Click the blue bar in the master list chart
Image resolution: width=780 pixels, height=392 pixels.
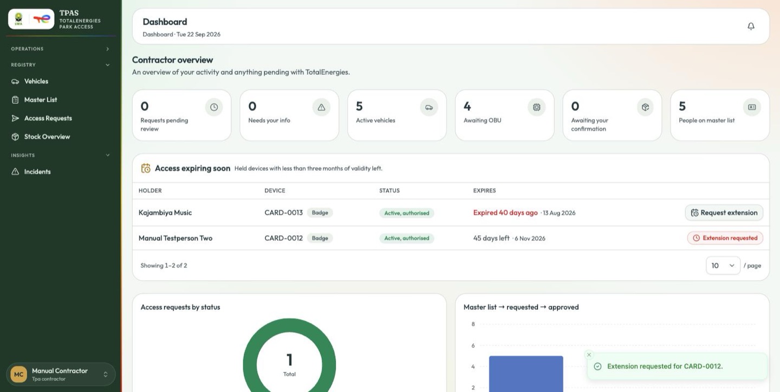pyautogui.click(x=526, y=374)
